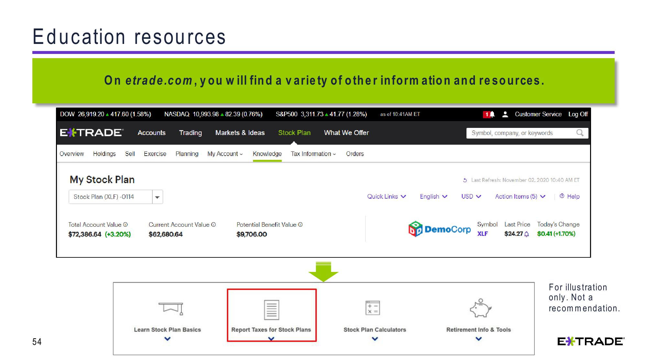Open the English language dropdown
This screenshot has width=647, height=363.
433,196
